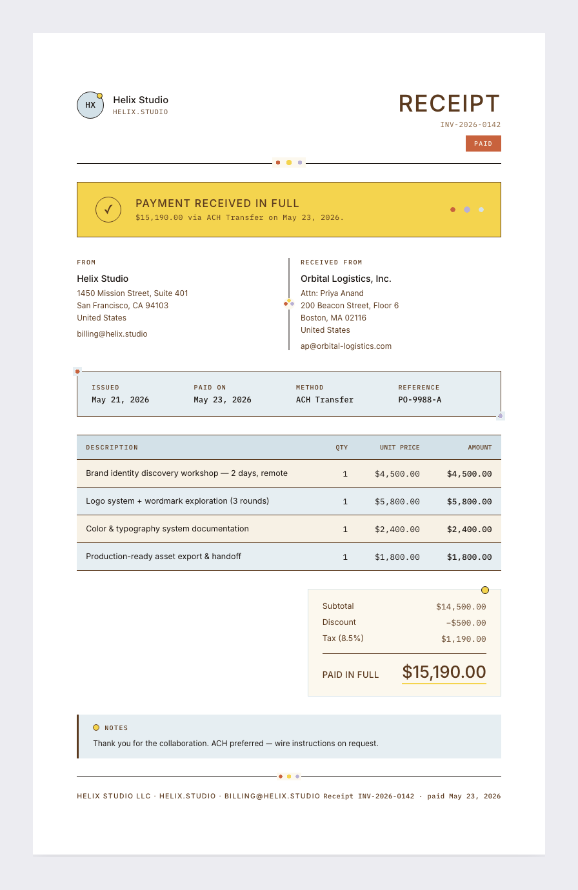Select "200 Beacon Street, Floor 6"
The height and width of the screenshot is (890, 578).
pos(350,306)
